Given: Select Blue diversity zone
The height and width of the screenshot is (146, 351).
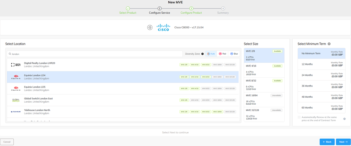Looking at the screenshot, I should pos(234,54).
